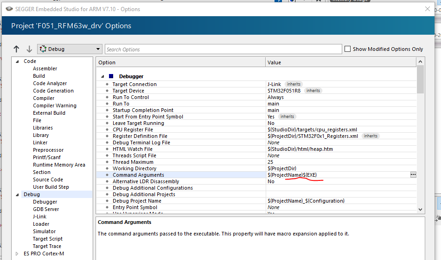Select Libraries category
Viewport: 441px width, 260px height.
coord(43,128)
